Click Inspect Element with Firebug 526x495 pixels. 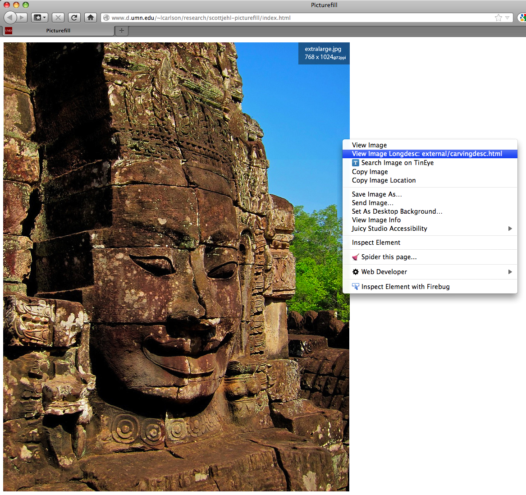tap(405, 287)
